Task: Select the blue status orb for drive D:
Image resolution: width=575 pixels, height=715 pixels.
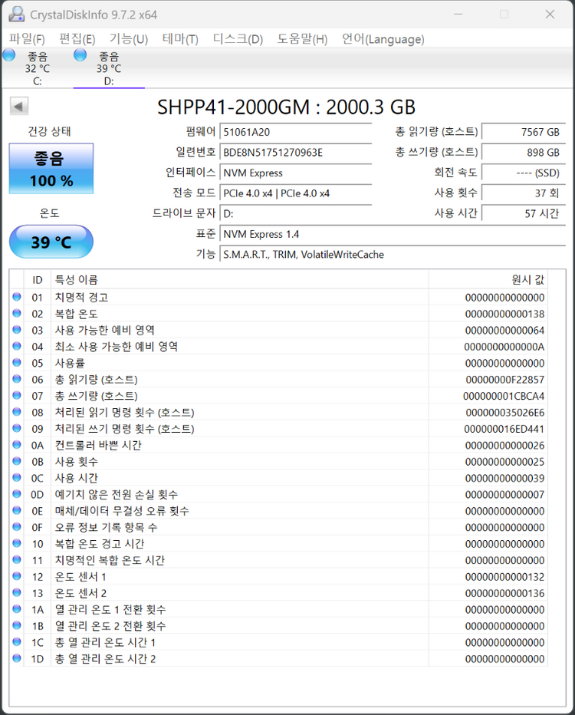Action: coord(80,55)
